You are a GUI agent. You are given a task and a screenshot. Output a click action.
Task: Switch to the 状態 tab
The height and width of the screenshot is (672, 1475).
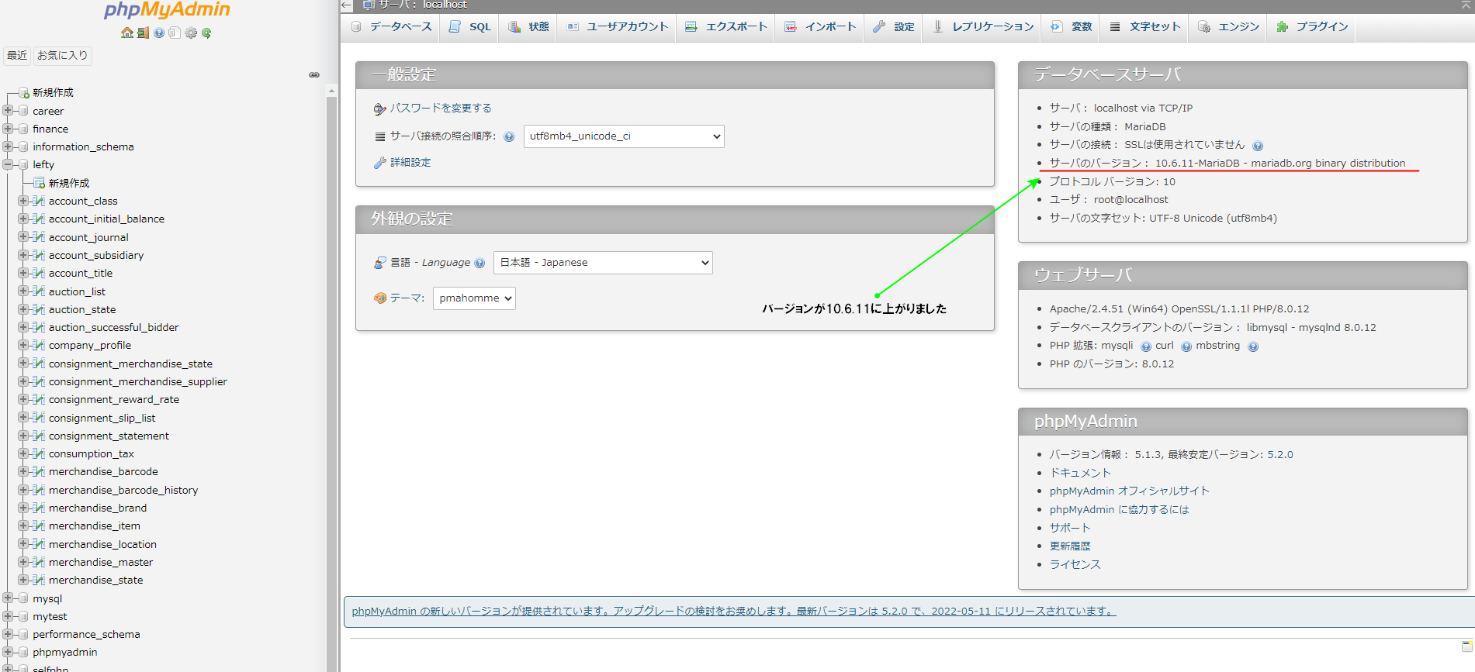pos(529,27)
